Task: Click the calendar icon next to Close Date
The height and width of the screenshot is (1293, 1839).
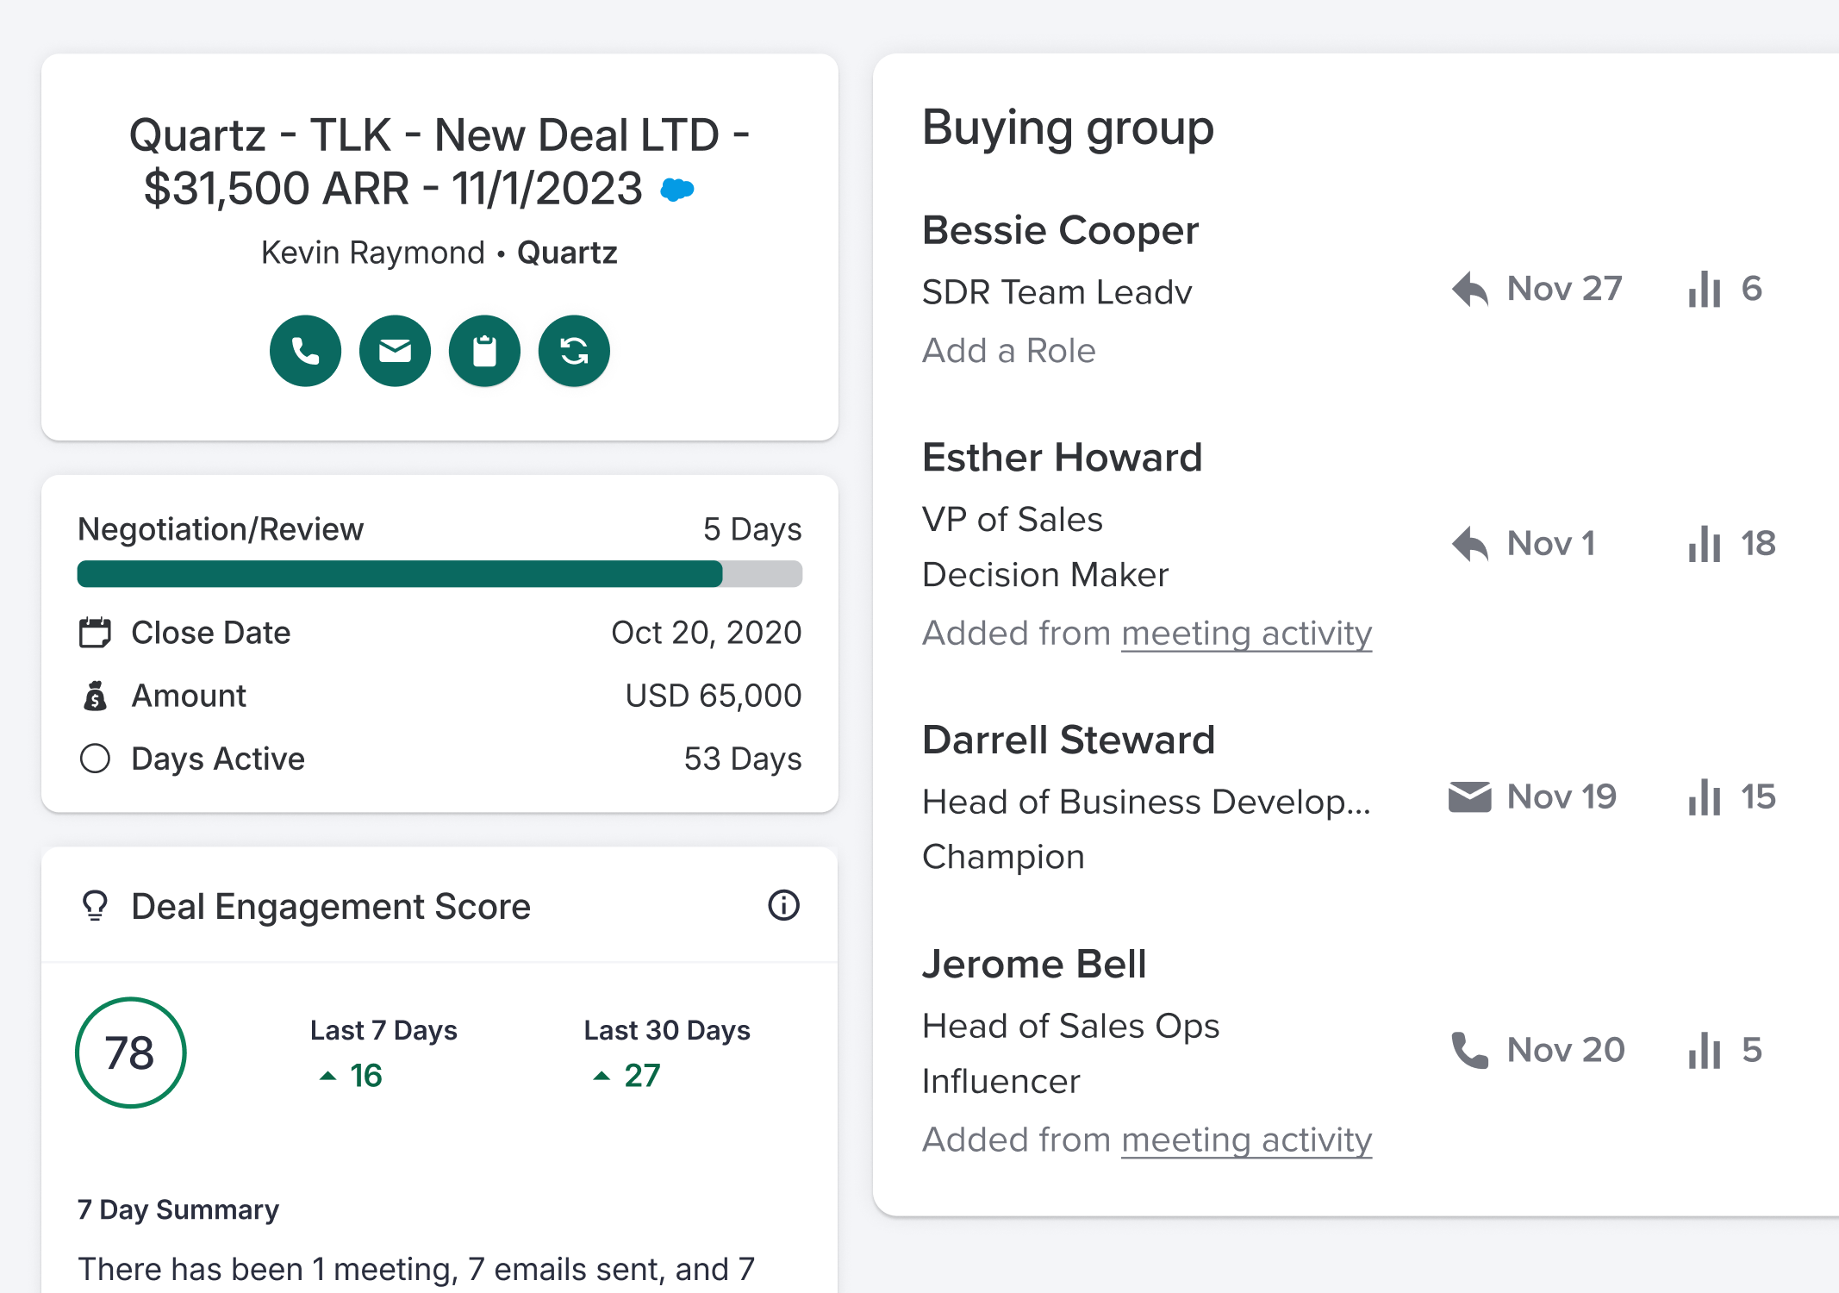Action: click(95, 633)
